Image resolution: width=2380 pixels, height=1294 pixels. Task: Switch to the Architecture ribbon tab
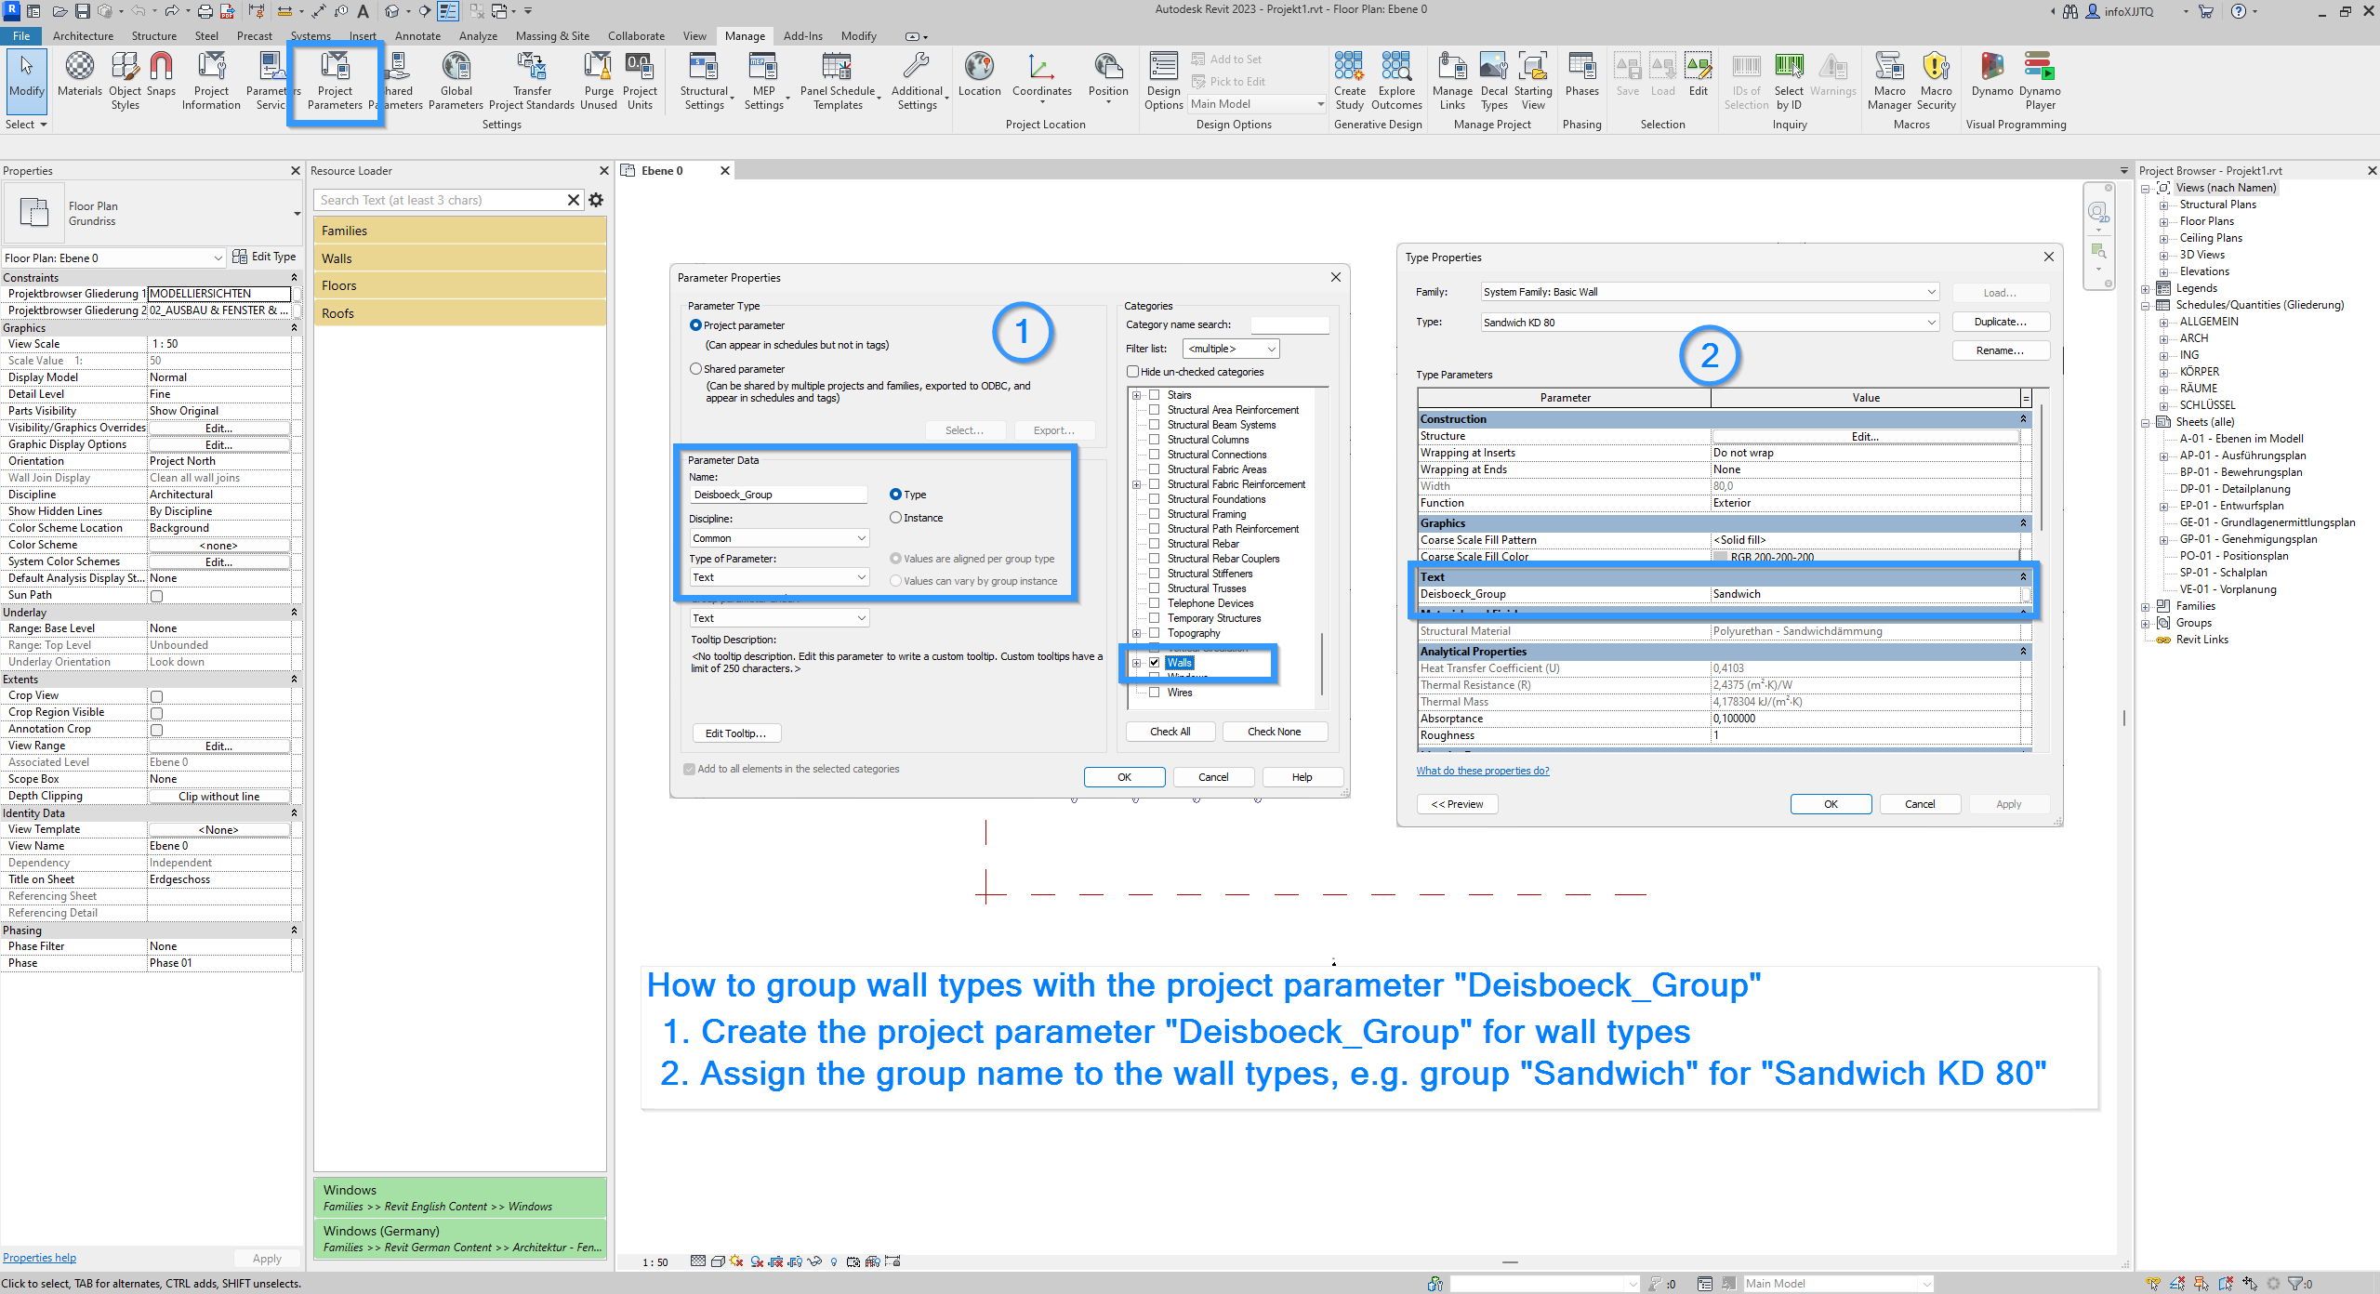[83, 36]
